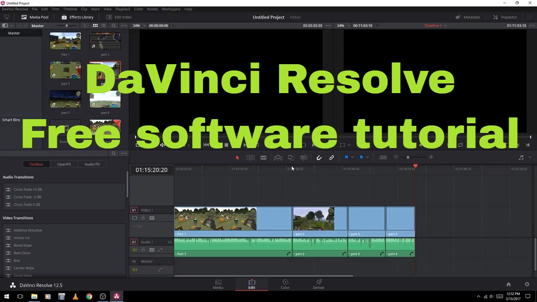
Task: Select the part 2 clip thumbnail
Action: pos(105,41)
